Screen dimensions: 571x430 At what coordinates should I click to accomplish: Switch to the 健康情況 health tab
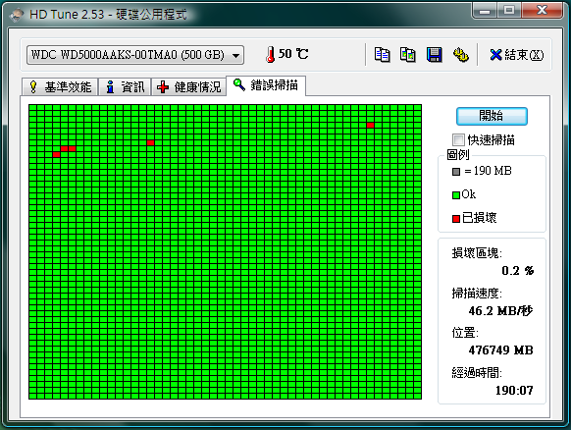pyautogui.click(x=188, y=87)
